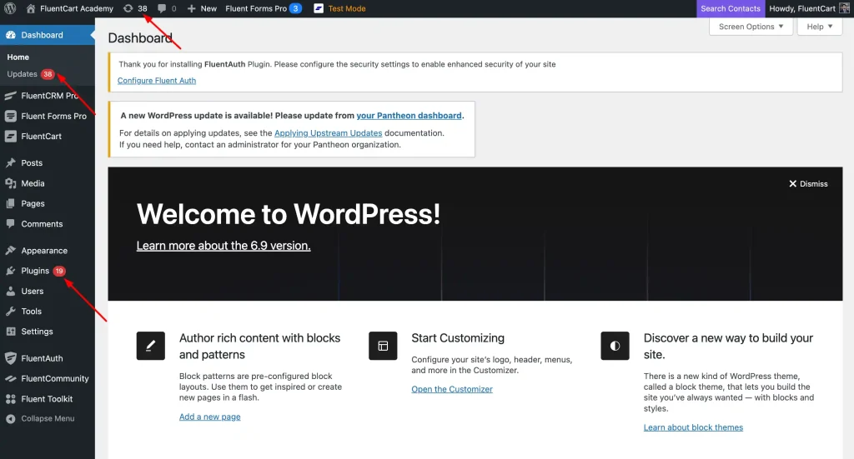Click the Users person icon
Screen dimensions: 854x459
click(x=10, y=291)
